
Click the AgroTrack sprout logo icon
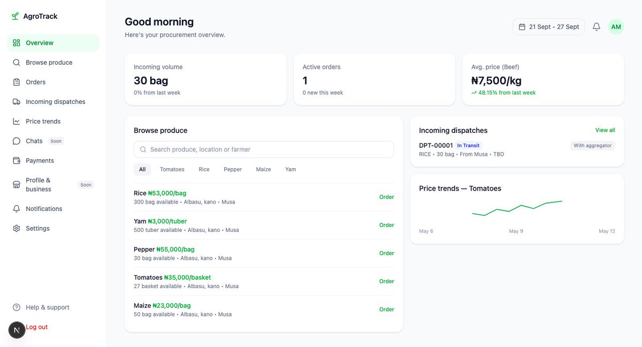(x=16, y=16)
